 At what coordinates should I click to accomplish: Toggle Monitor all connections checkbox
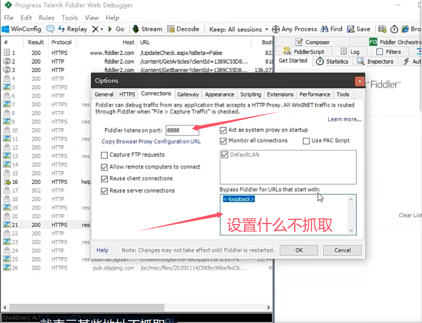[223, 141]
